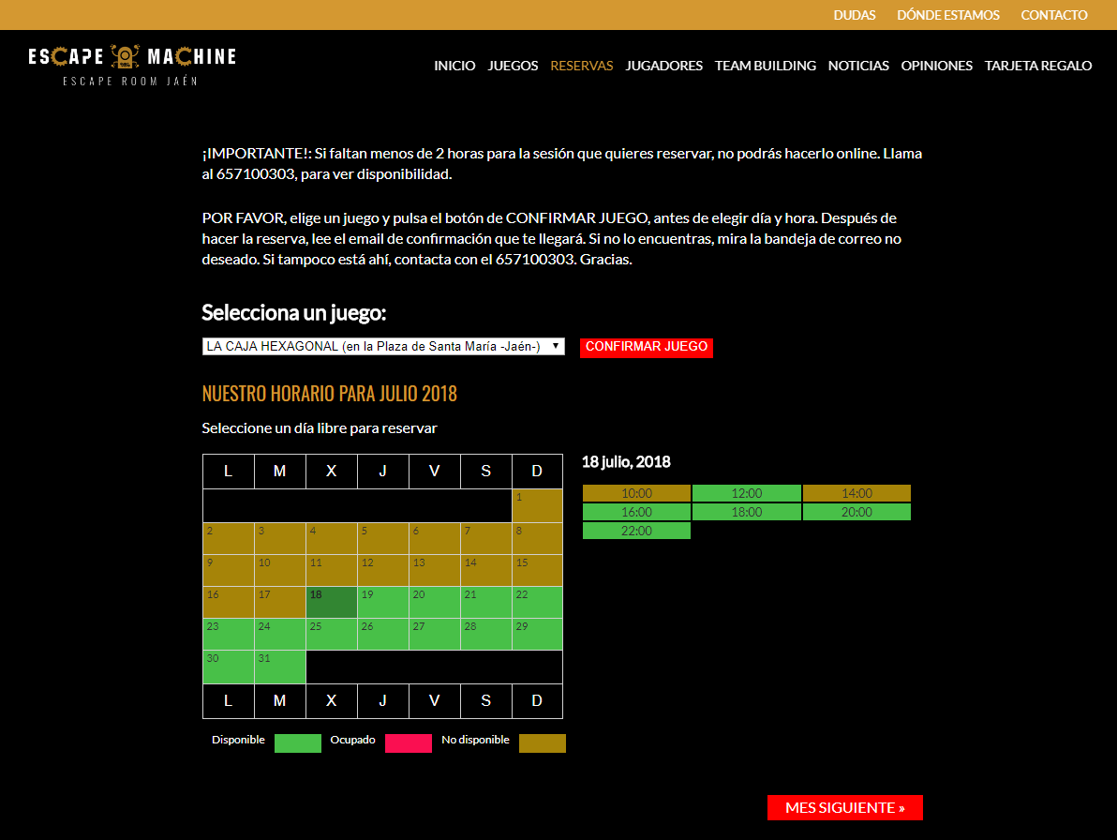Open the game selection dropdown
Screen dimensions: 1117x840
pos(382,347)
